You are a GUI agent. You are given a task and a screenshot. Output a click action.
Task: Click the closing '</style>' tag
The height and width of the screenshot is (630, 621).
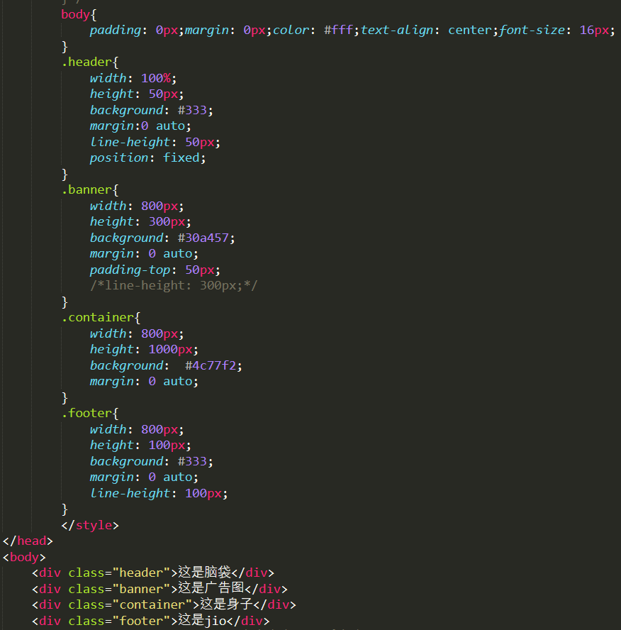90,525
